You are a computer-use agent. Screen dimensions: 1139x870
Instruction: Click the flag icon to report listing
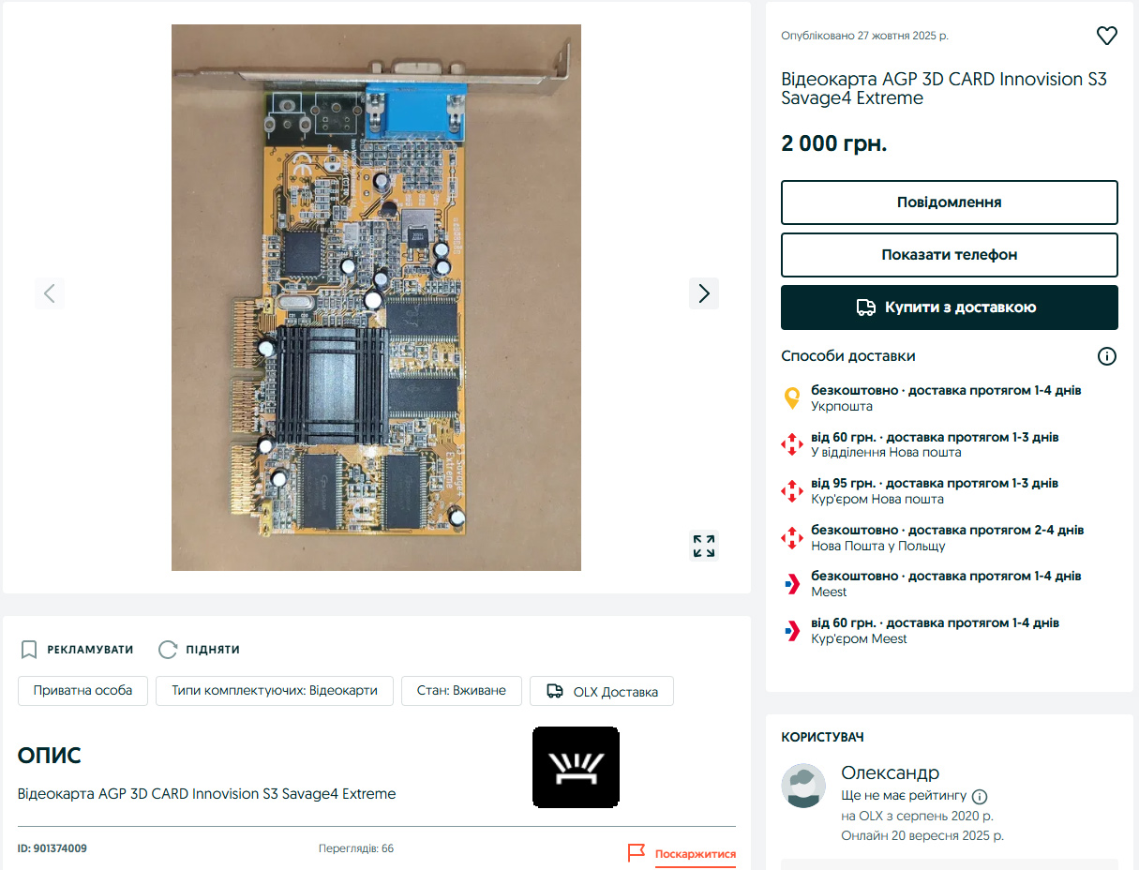tap(637, 853)
